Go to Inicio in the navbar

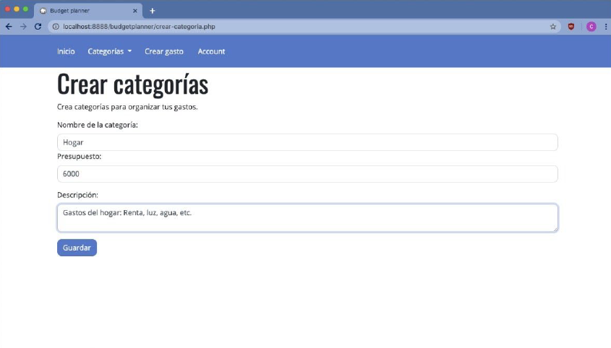[x=66, y=52]
